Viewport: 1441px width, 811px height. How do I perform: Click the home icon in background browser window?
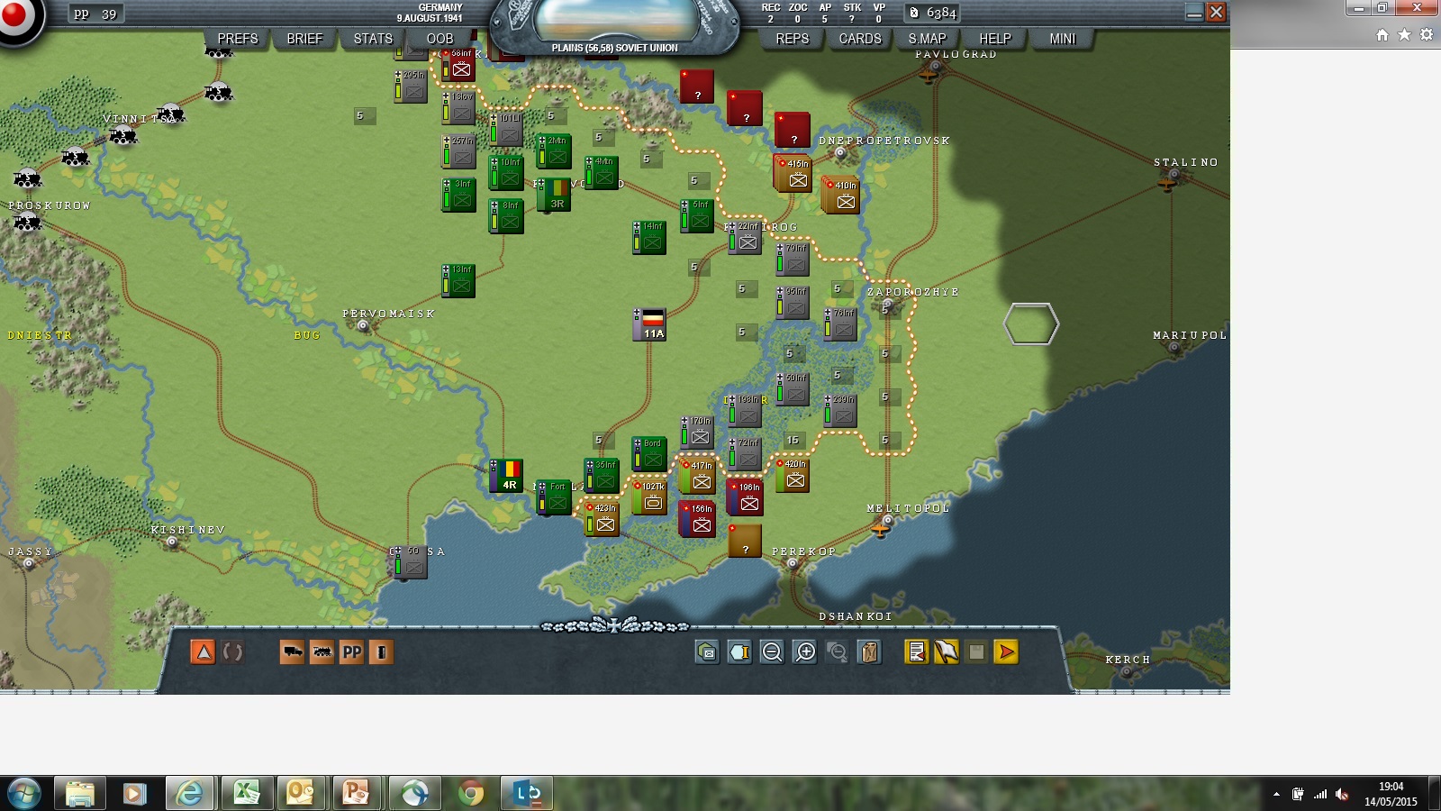(x=1382, y=35)
